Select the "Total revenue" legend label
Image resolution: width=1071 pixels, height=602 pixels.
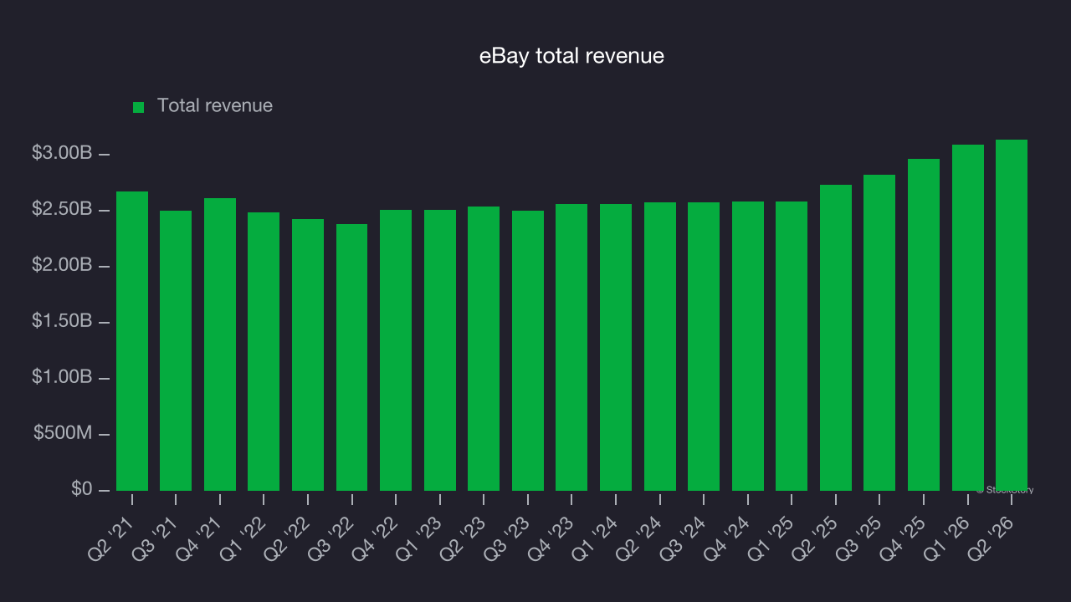point(215,106)
